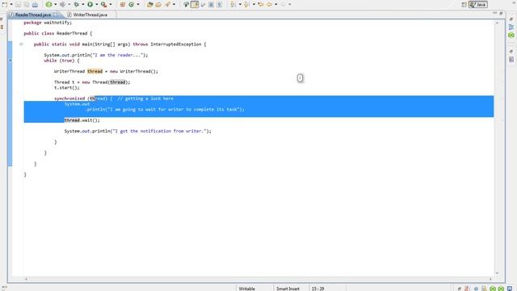Click the Search flashlight icon
This screenshot has width=517, height=291.
(167, 4)
